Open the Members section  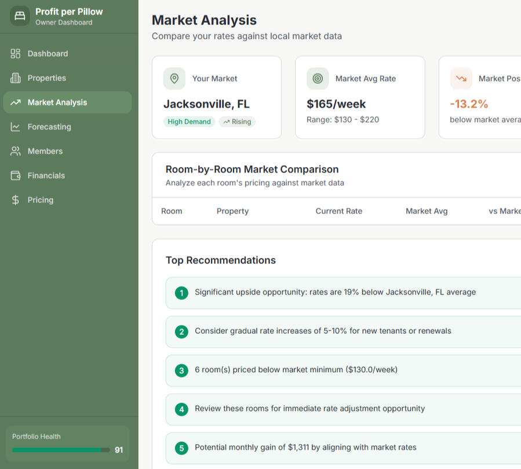pyautogui.click(x=45, y=151)
